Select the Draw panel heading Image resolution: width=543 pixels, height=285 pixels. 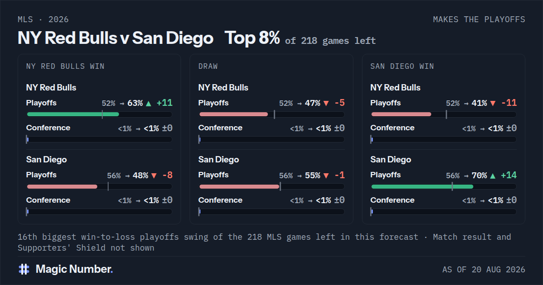coord(208,66)
